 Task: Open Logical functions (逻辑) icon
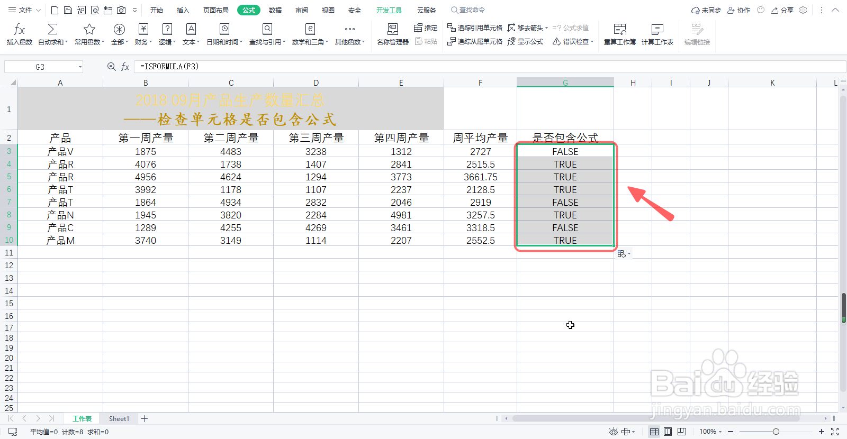(x=167, y=29)
